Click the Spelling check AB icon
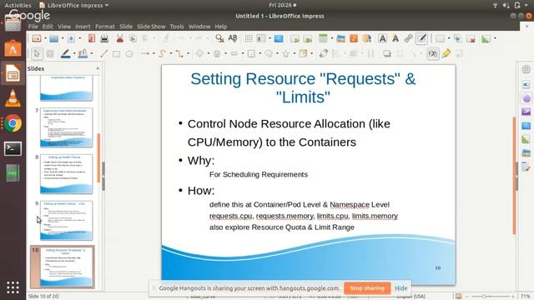 tap(233, 38)
